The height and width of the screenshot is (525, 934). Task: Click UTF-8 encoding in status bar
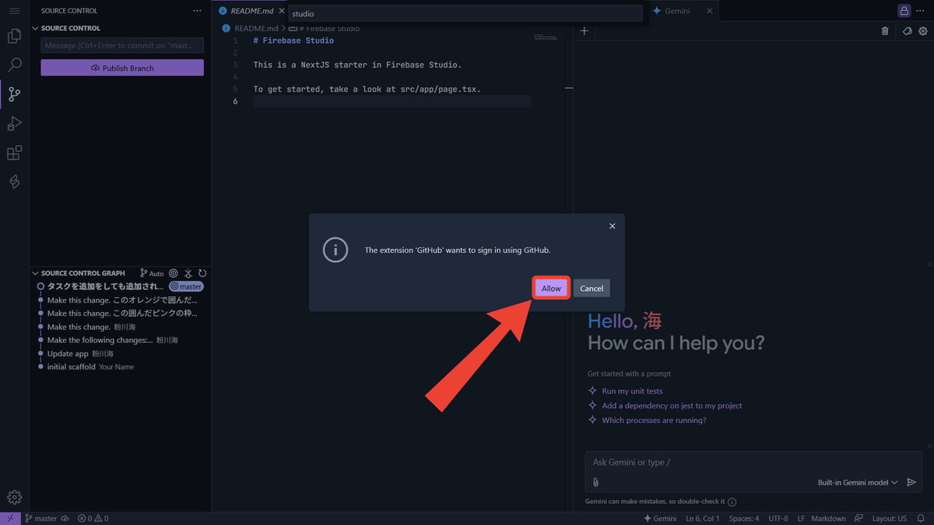pos(778,518)
